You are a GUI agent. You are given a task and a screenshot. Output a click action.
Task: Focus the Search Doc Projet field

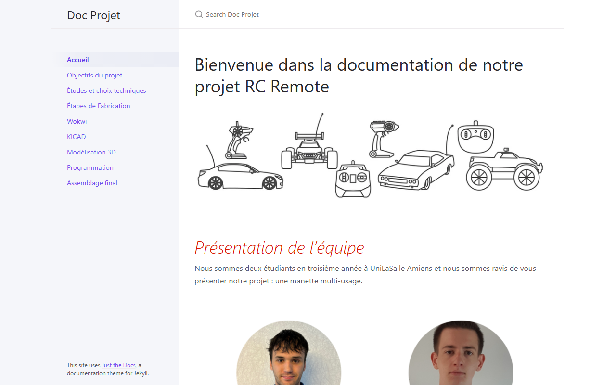371,14
